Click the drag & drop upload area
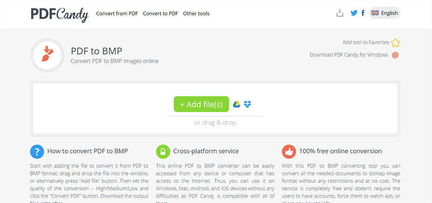432x203 pixels. coord(215,123)
